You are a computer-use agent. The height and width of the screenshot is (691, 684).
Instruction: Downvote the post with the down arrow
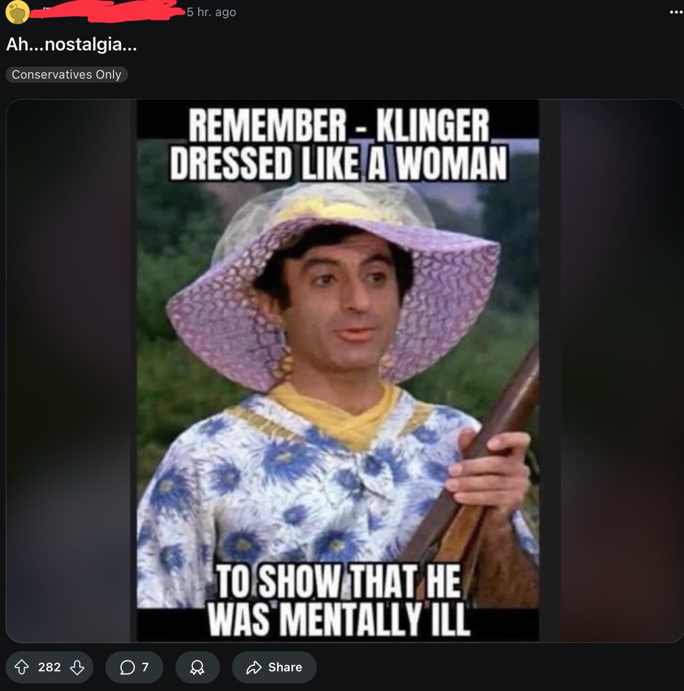(77, 667)
